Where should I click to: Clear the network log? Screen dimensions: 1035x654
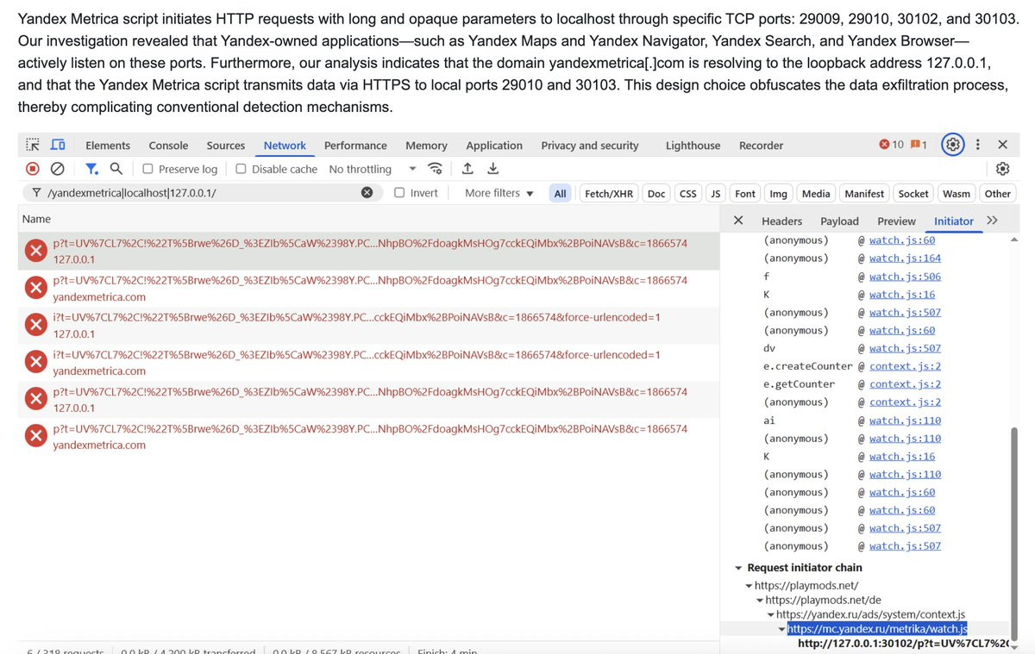(x=57, y=169)
